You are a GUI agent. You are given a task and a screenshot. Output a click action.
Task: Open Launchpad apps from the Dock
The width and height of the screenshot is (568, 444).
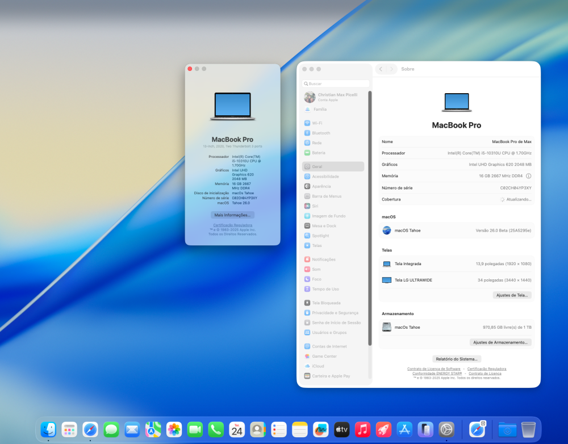[69, 430]
